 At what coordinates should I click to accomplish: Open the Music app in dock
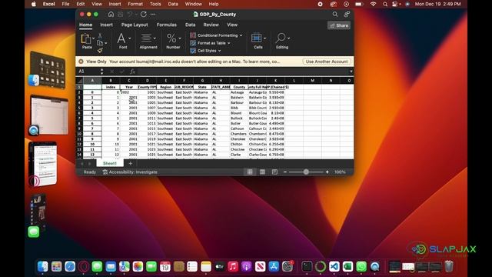click(233, 267)
